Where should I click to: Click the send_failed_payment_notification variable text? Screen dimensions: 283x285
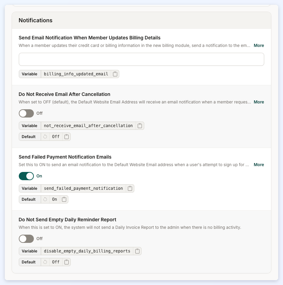pyautogui.click(x=83, y=188)
